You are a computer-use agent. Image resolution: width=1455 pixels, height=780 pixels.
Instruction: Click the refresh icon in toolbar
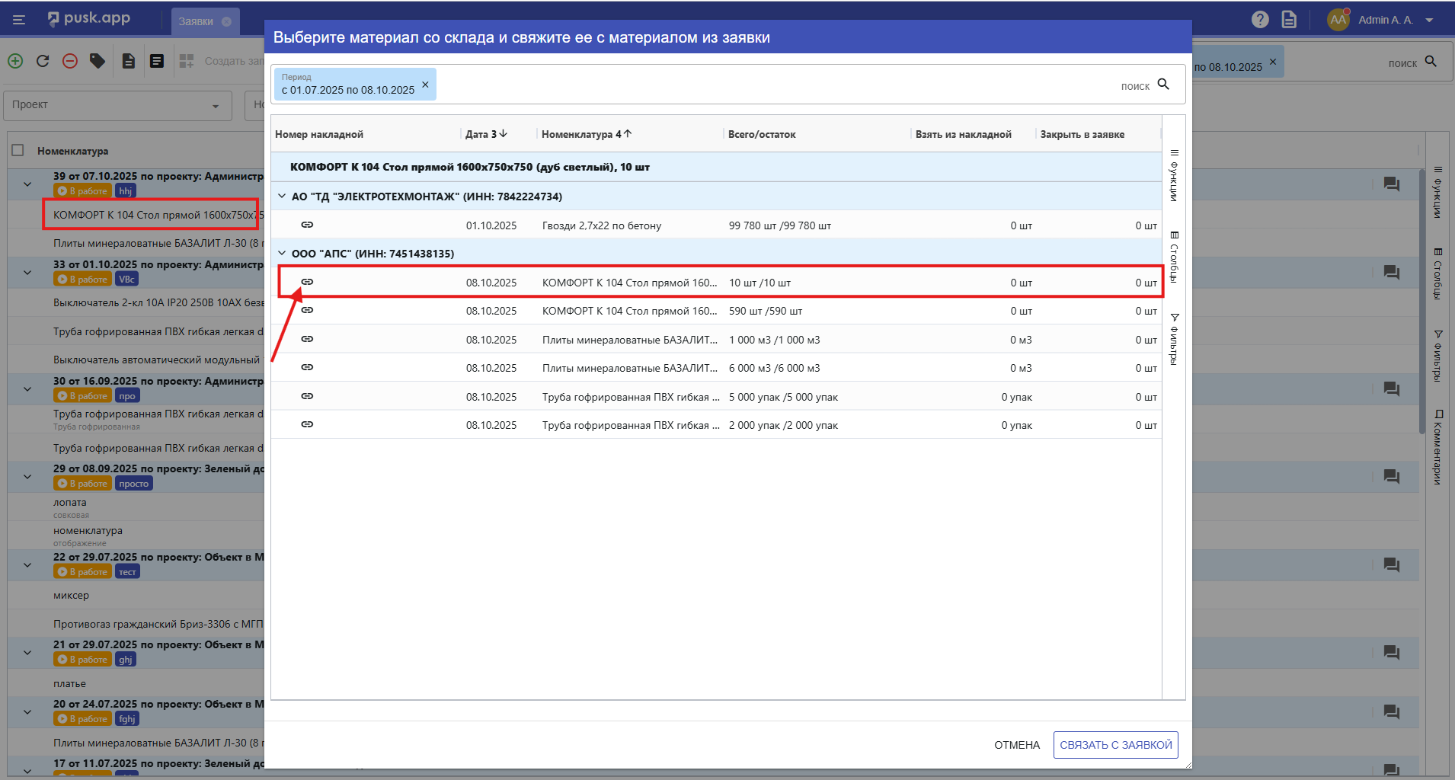pos(43,61)
